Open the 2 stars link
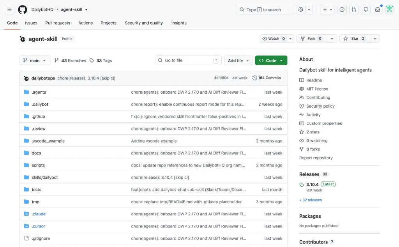The image size is (399, 247). [x=313, y=132]
